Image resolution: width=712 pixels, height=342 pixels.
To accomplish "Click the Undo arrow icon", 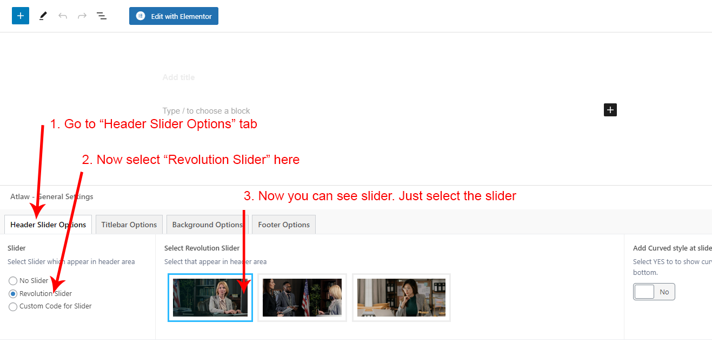I will (x=63, y=16).
